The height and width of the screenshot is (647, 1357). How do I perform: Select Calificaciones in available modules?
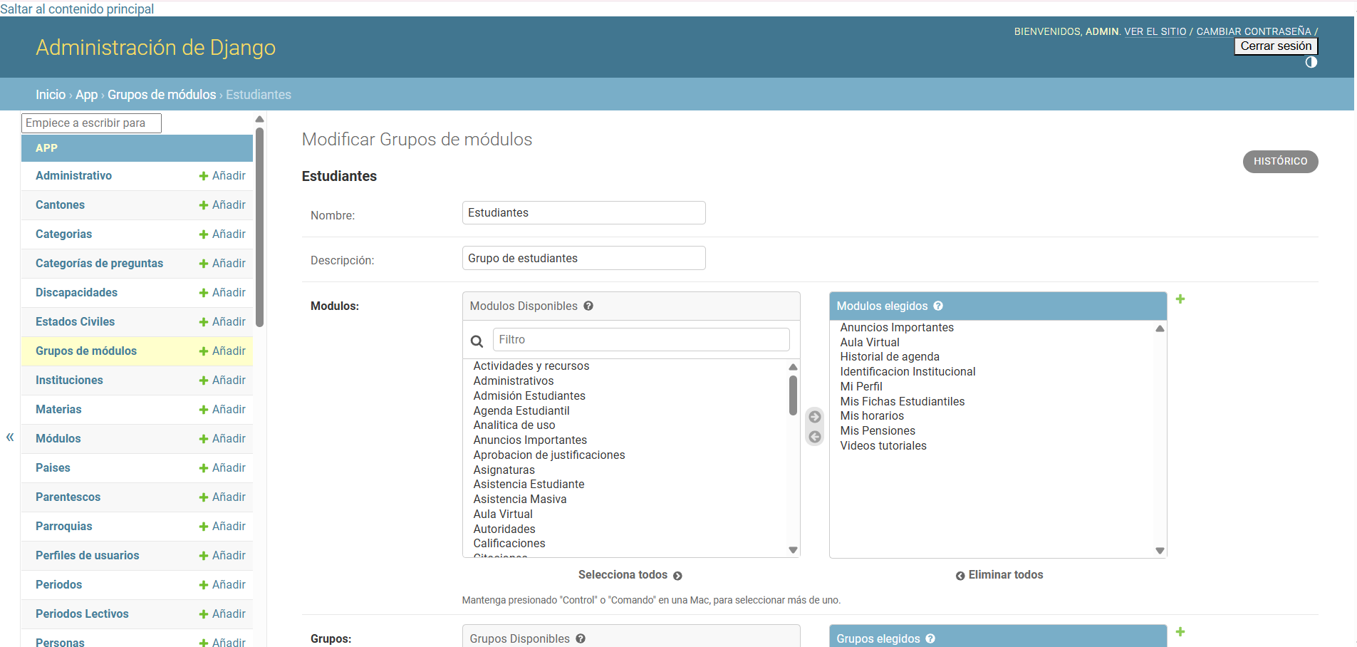509,544
